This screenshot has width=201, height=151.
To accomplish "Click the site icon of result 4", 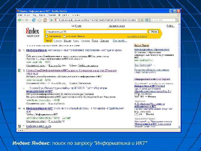I will pyautogui.click(x=19, y=108).
